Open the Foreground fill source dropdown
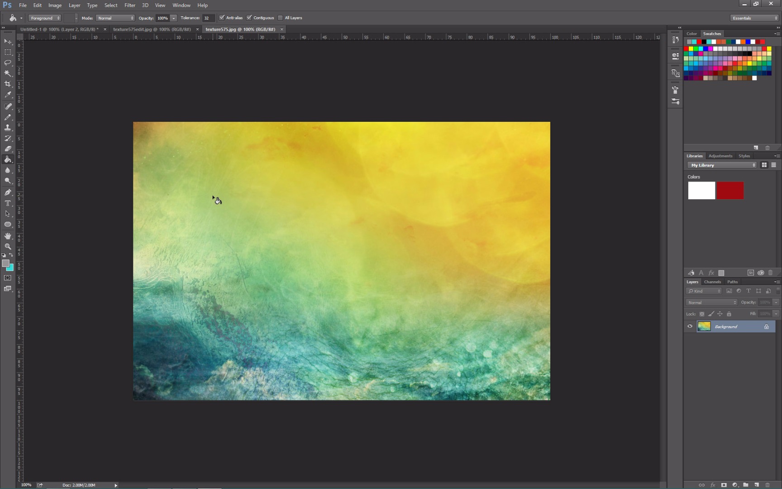The width and height of the screenshot is (782, 489). 44,18
